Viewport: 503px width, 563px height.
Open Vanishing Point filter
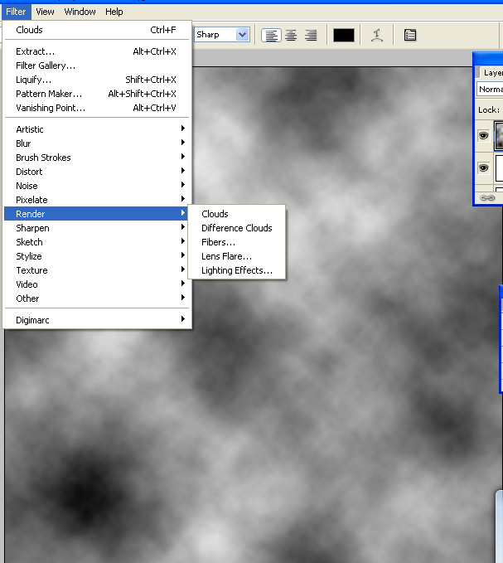[96, 108]
